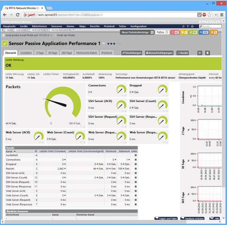This screenshot has height=225, width=227.
Task: Open the Geräte menu
Action: 24,26
